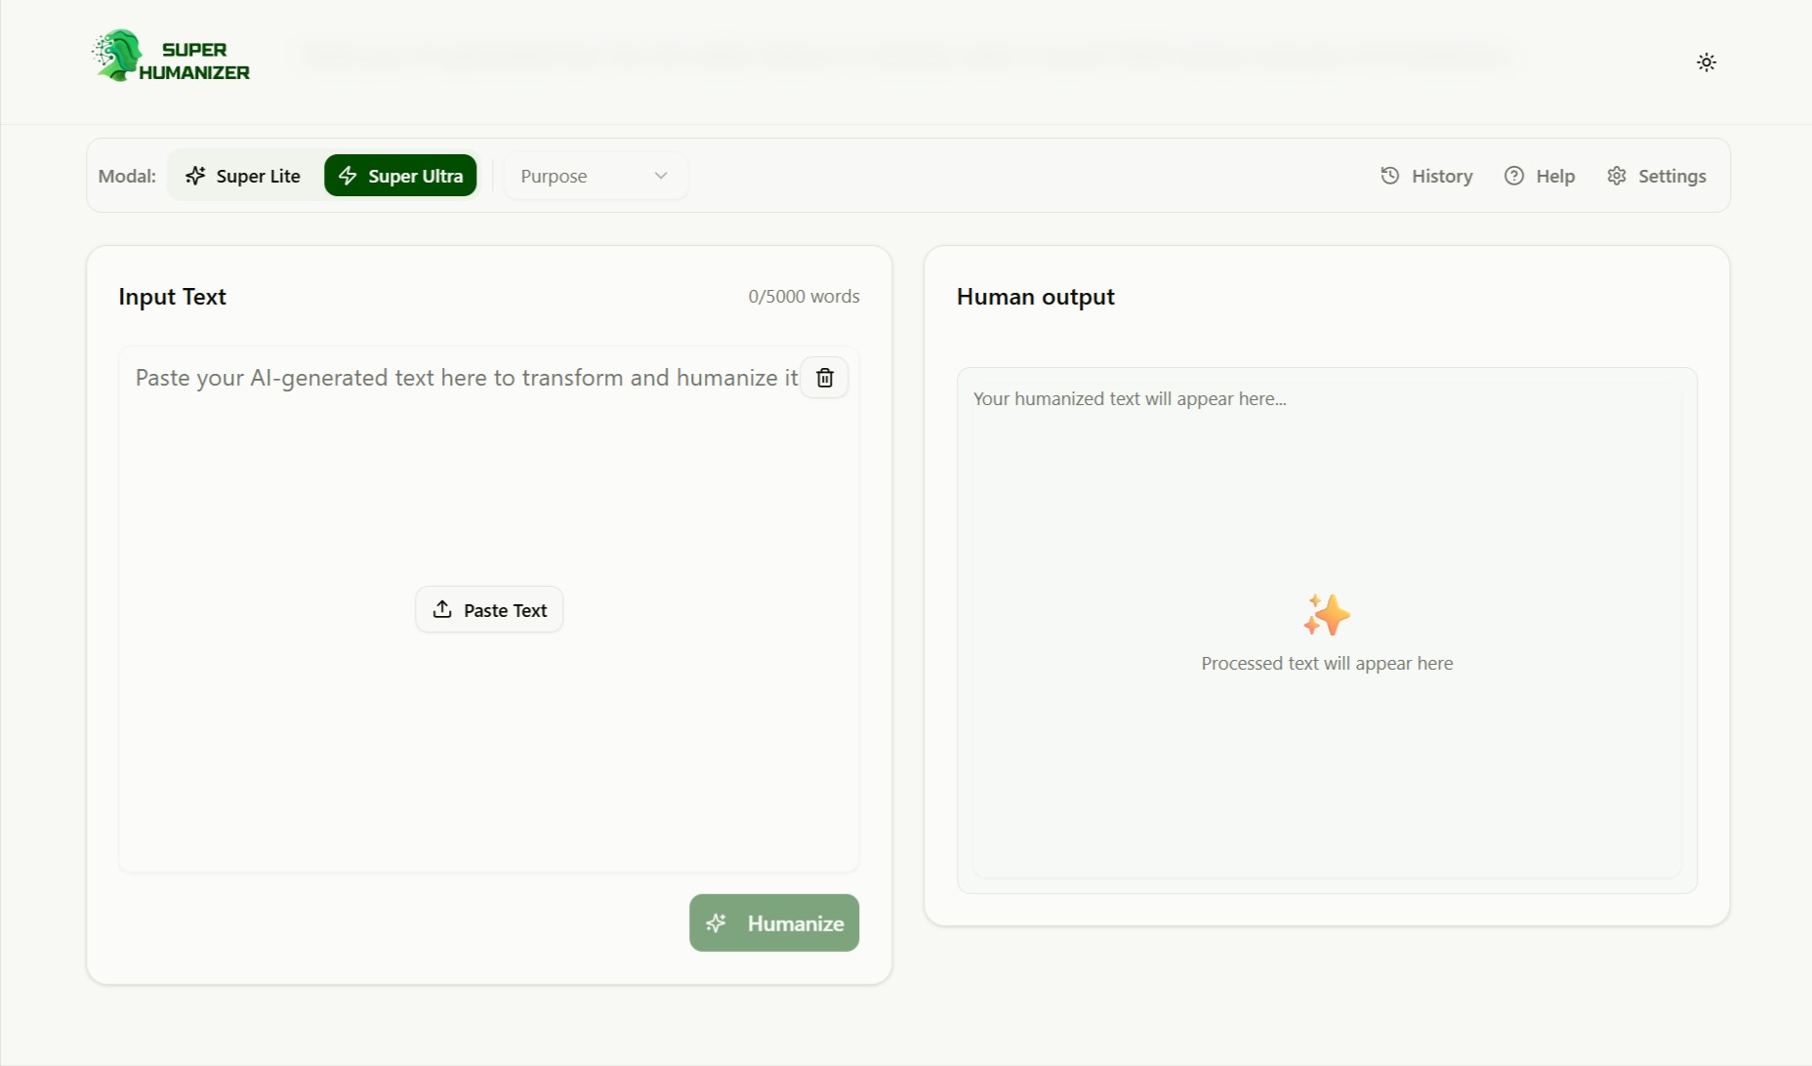Image resolution: width=1812 pixels, height=1066 pixels.
Task: Click the History clock icon
Action: pos(1389,176)
